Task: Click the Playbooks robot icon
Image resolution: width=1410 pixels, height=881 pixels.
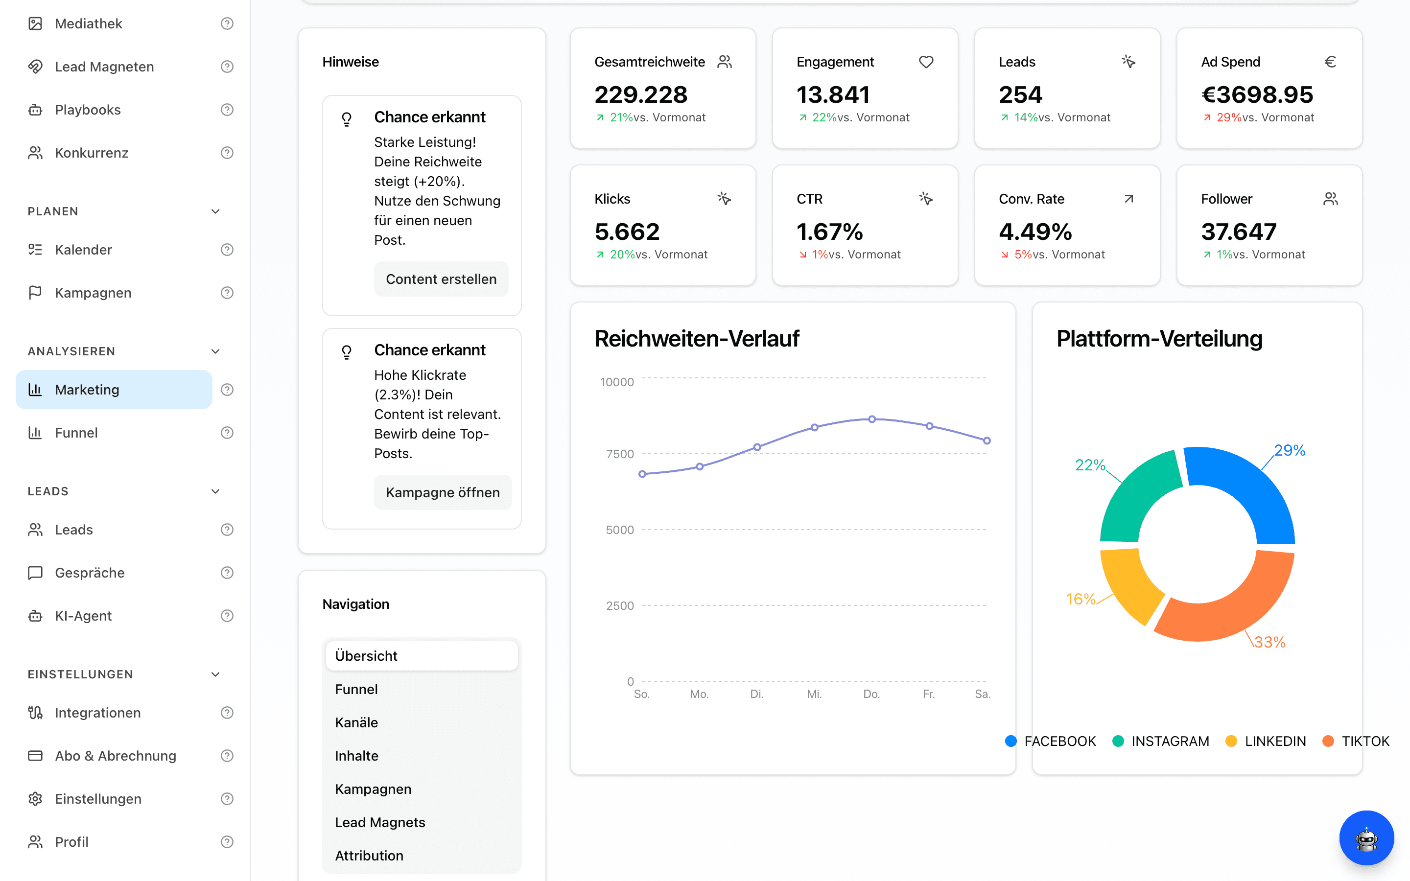Action: (x=36, y=110)
